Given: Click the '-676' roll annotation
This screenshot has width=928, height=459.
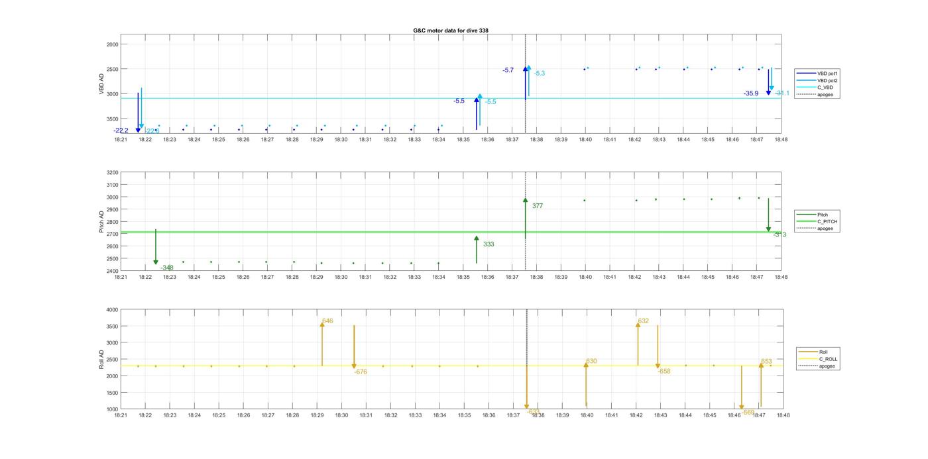Looking at the screenshot, I should click(x=361, y=372).
